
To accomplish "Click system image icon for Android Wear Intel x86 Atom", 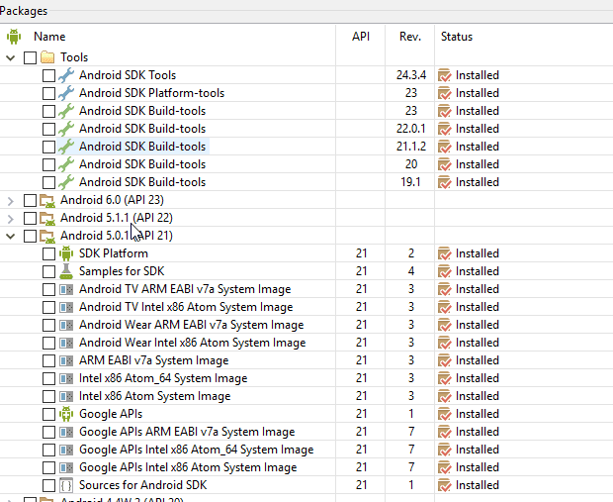I will click(x=66, y=343).
